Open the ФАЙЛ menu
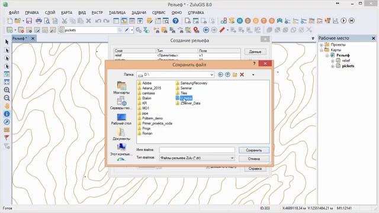The height and width of the screenshot is (213, 379). 14,12
